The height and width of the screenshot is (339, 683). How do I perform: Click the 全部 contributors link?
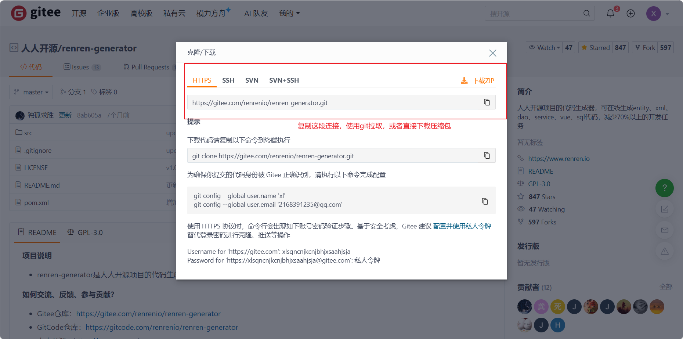[666, 287]
